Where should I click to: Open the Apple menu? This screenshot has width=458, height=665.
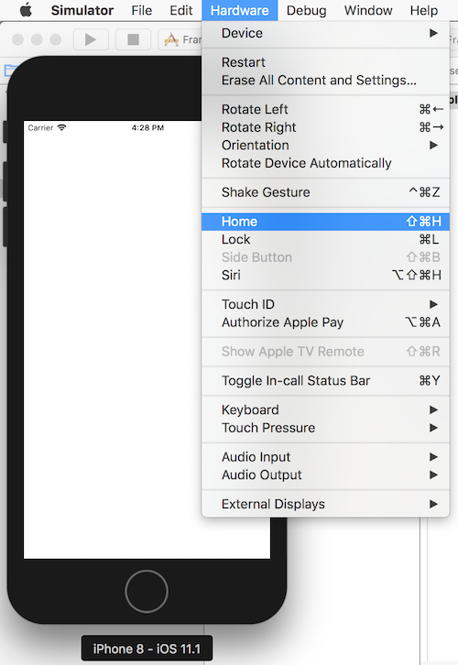click(x=26, y=10)
